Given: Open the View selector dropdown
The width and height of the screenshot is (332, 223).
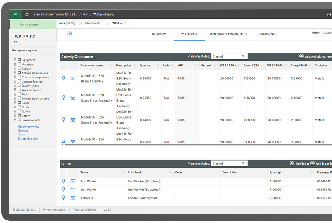Looking at the screenshot, I should [327, 33].
